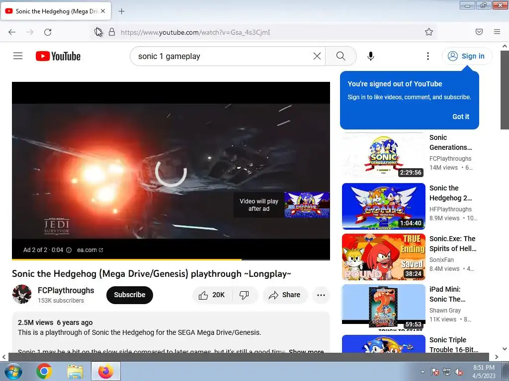Go forward with browser forward arrow

30,32
